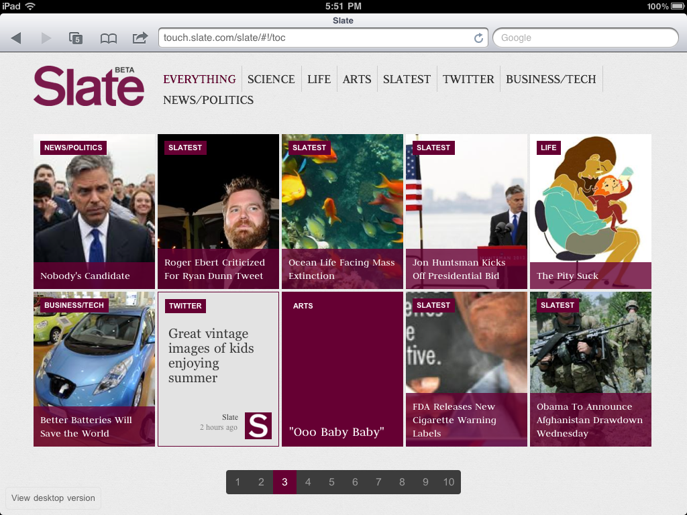Open The Pity Suck article
The image size is (687, 515).
pyautogui.click(x=590, y=211)
